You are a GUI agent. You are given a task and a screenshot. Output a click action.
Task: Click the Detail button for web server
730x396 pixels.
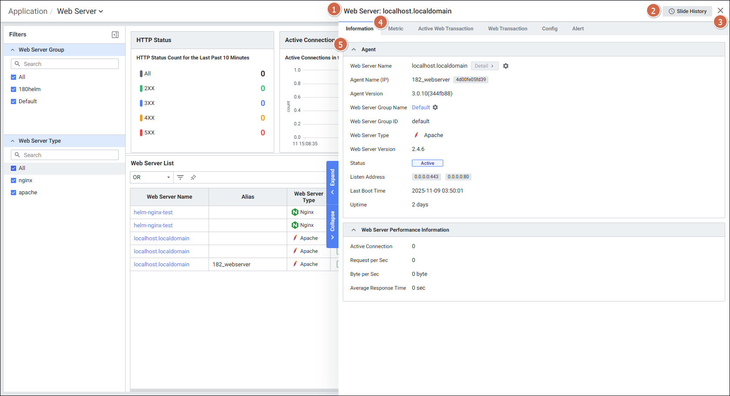tap(484, 66)
